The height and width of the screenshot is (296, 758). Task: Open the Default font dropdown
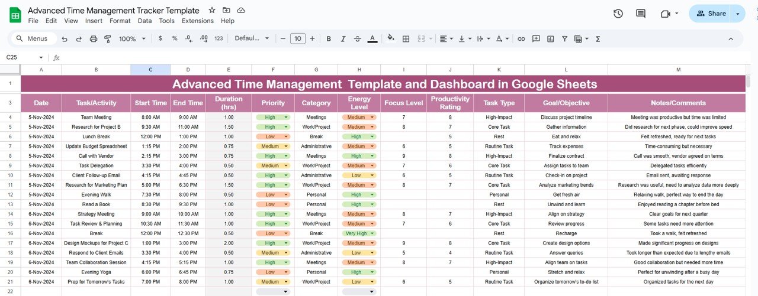click(252, 39)
